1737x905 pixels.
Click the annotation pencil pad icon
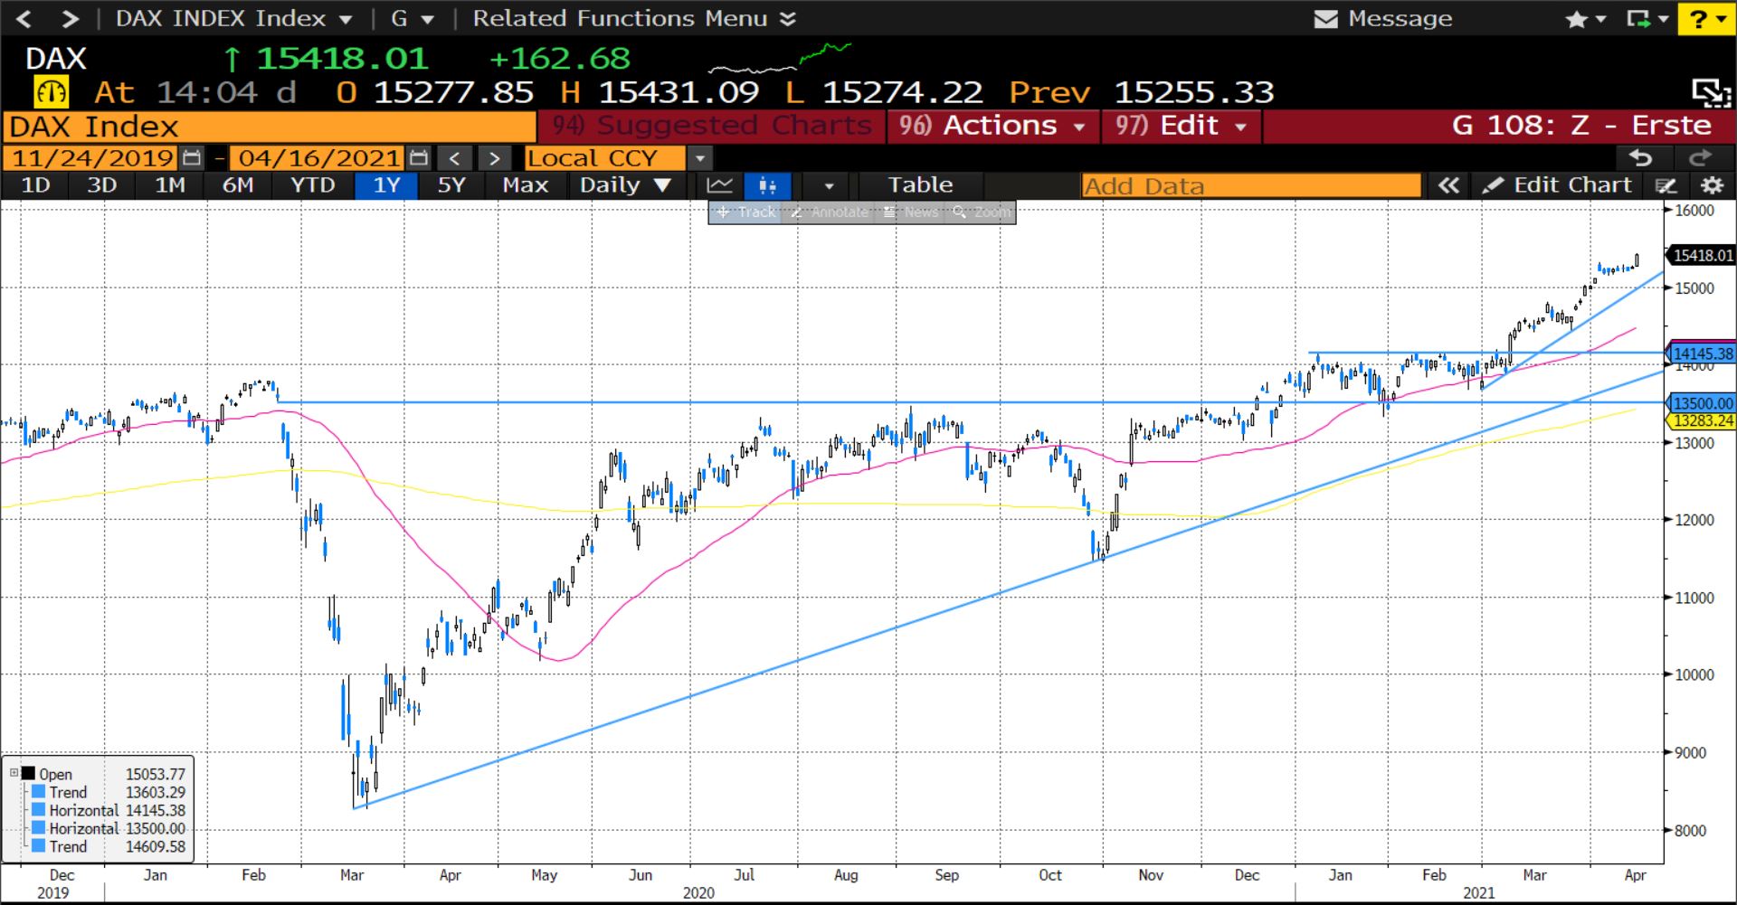point(1666,185)
